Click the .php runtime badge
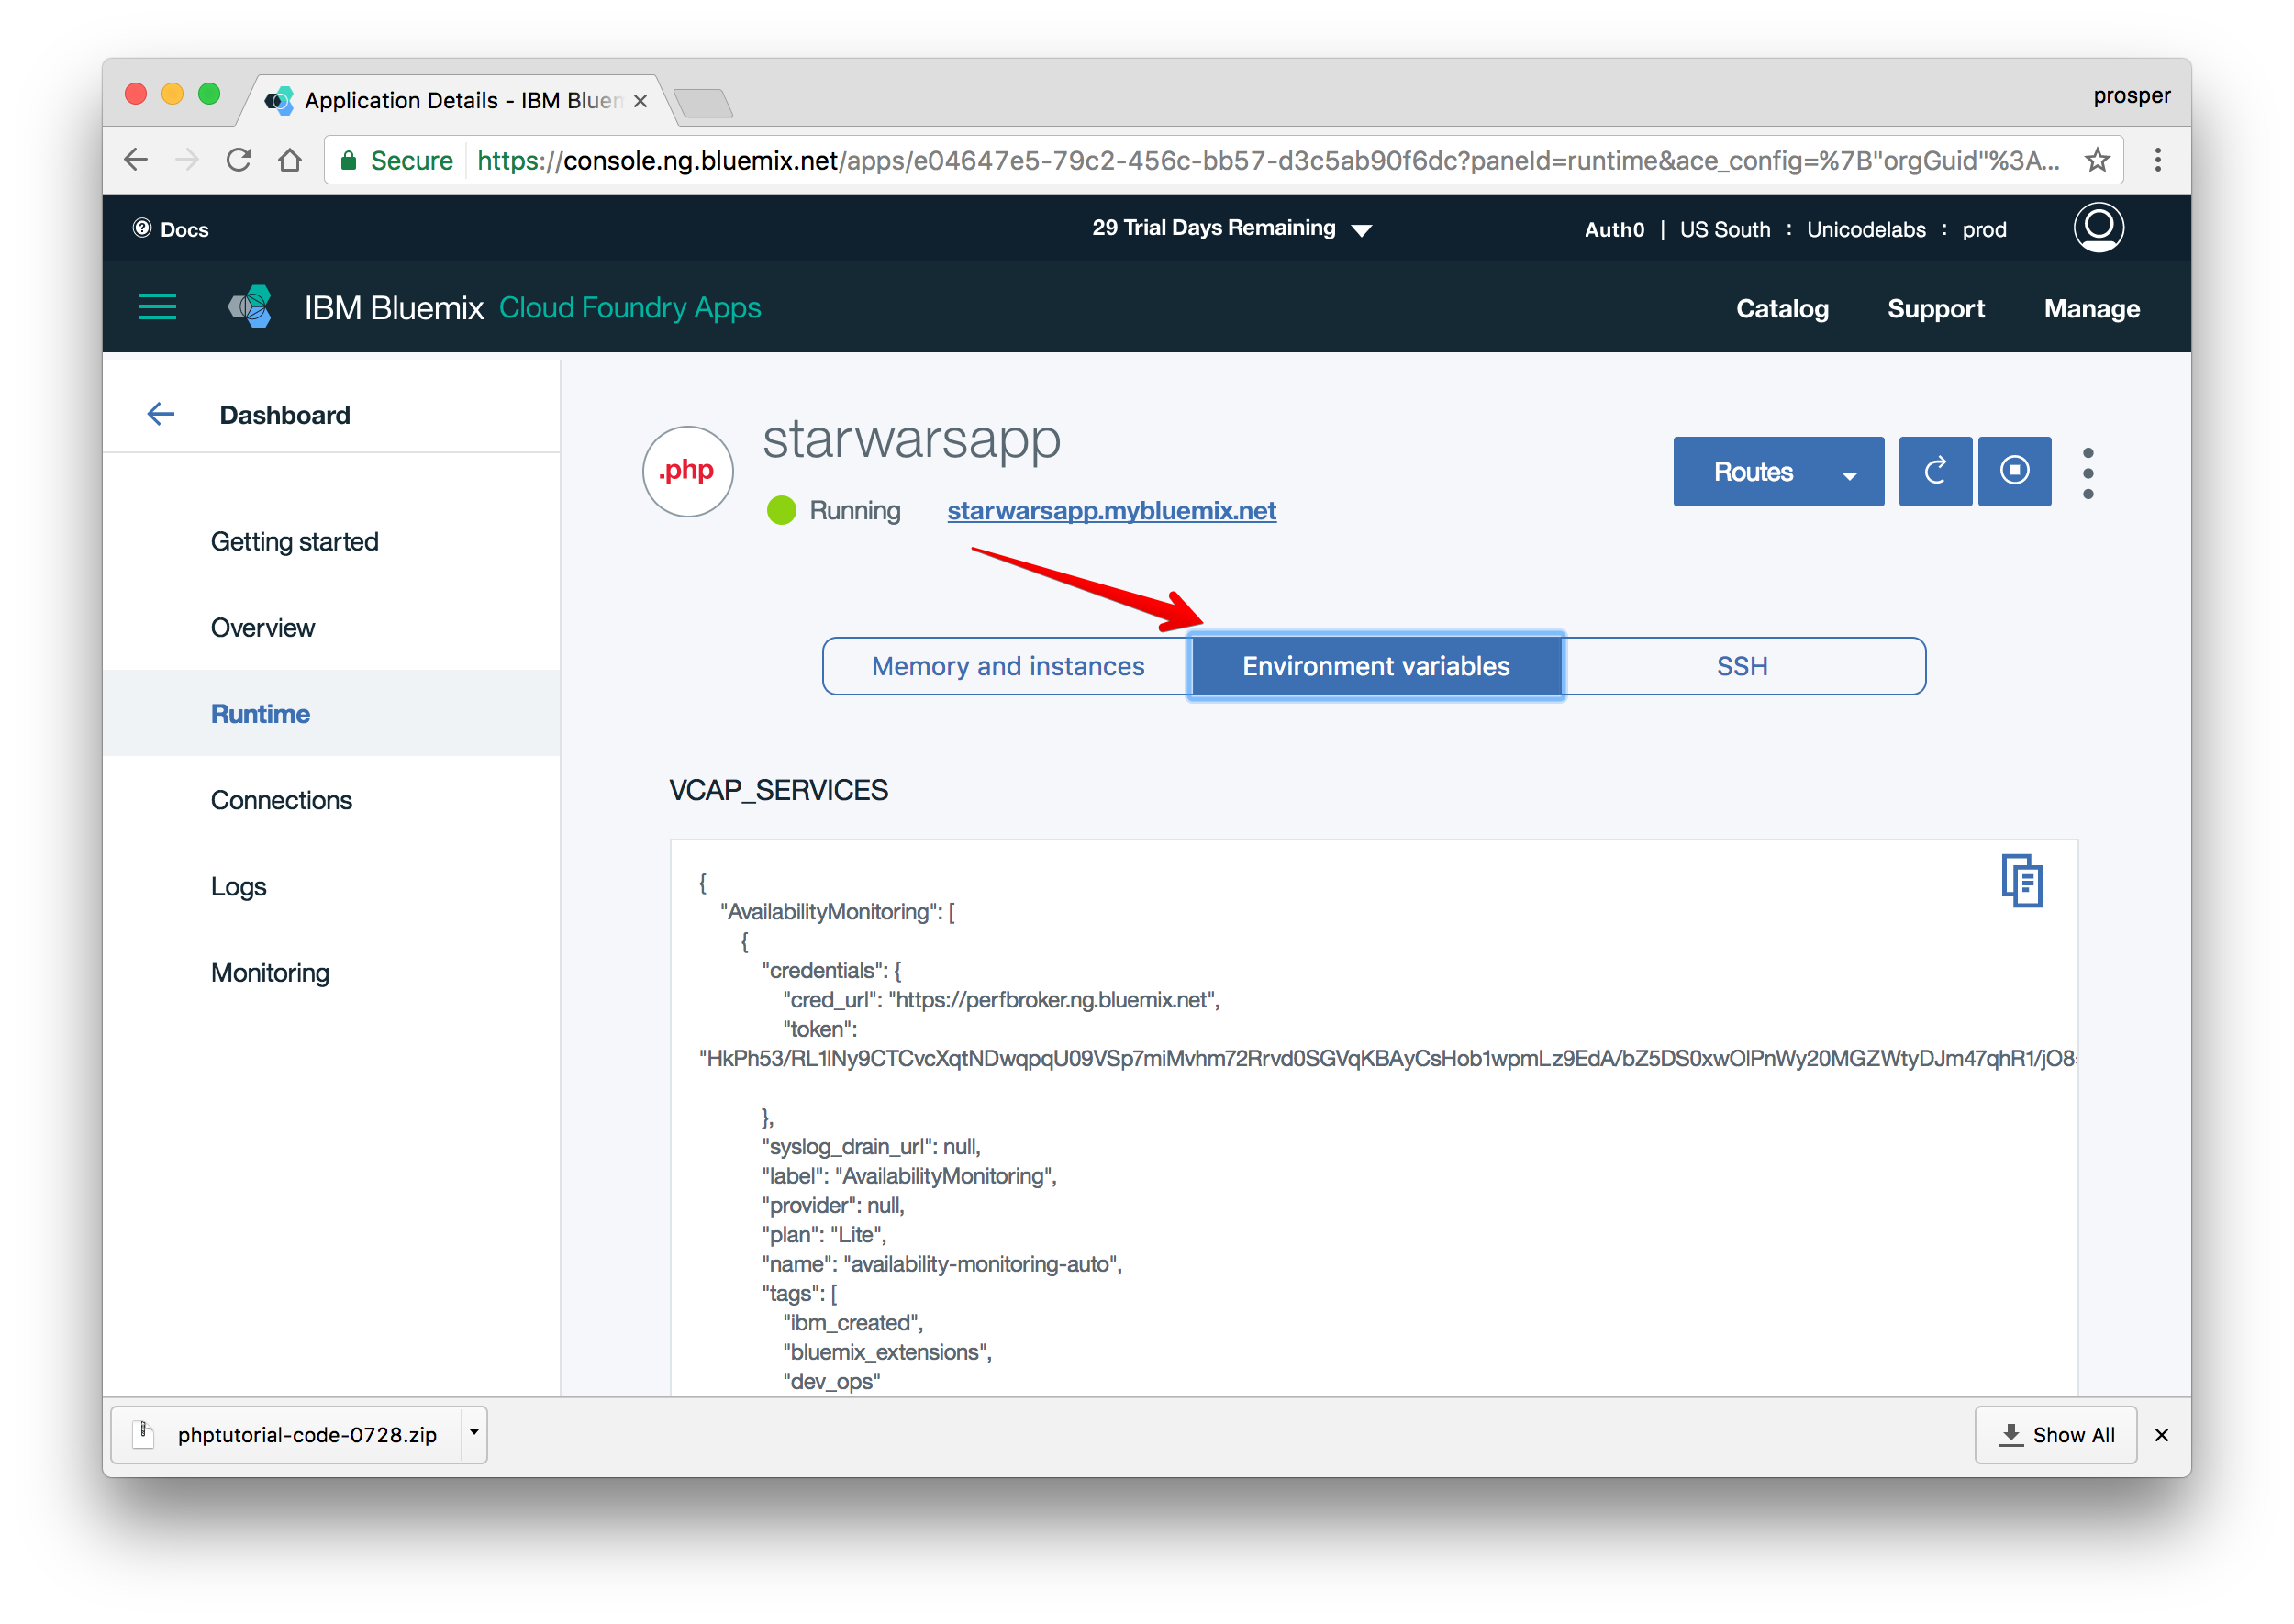 click(687, 471)
